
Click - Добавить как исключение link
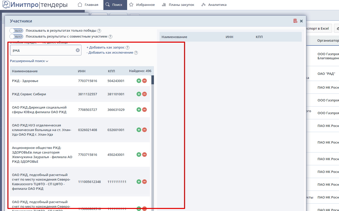click(x=110, y=53)
